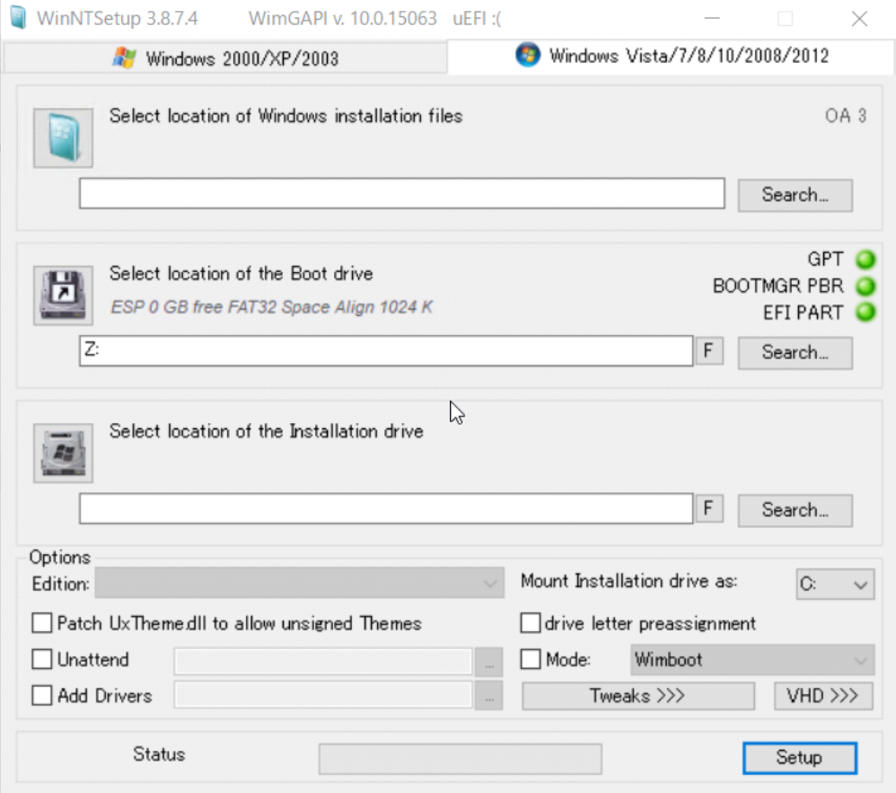Minimize the WinNTSetup window
Viewport: 896px width, 793px height.
coord(712,18)
